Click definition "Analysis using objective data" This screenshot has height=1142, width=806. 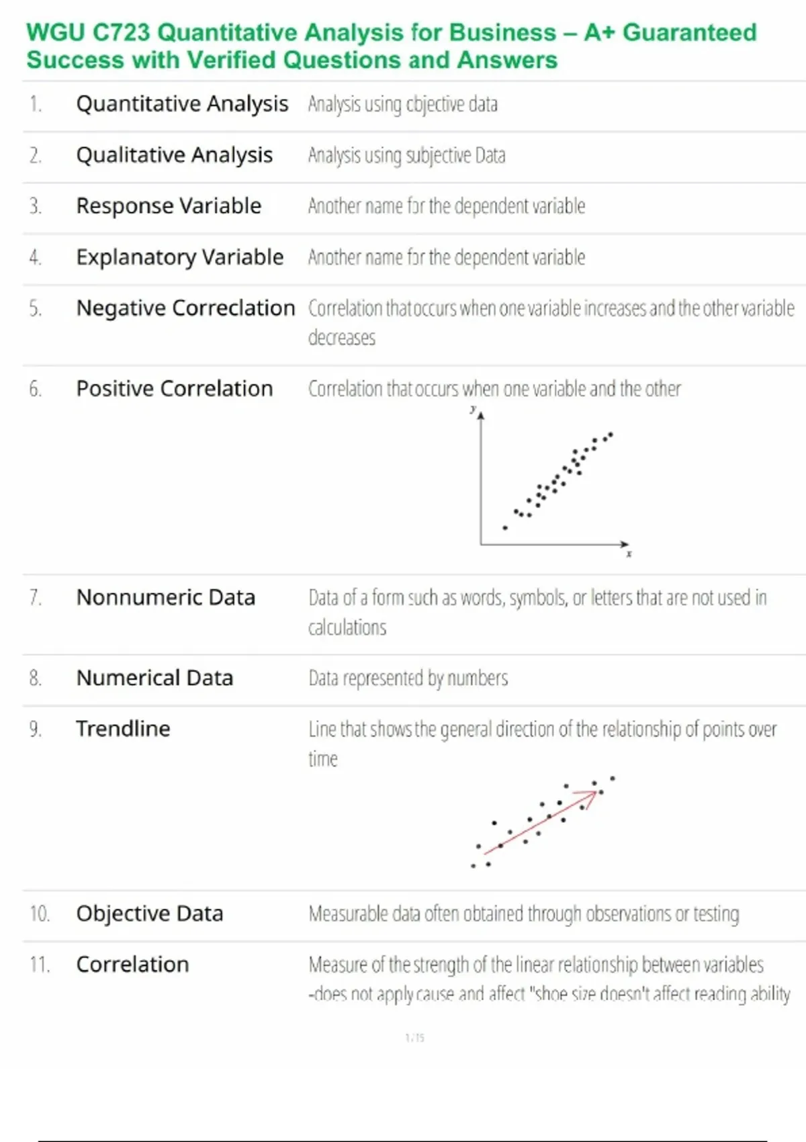tap(402, 105)
